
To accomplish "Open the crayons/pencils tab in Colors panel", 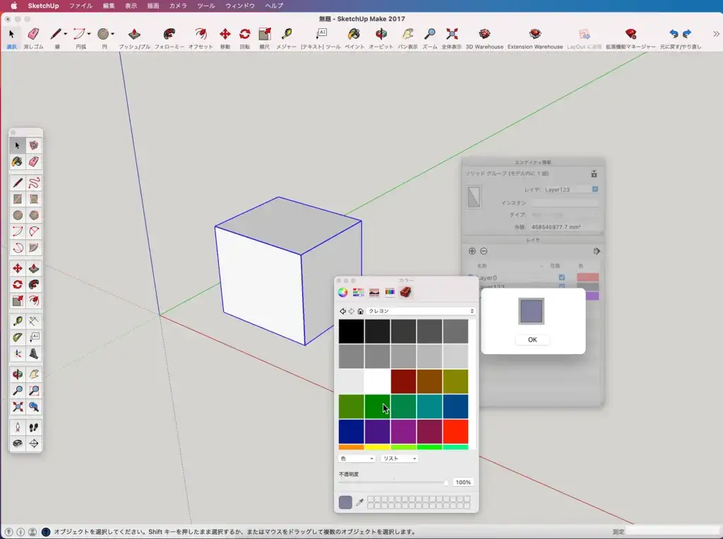I will (390, 292).
